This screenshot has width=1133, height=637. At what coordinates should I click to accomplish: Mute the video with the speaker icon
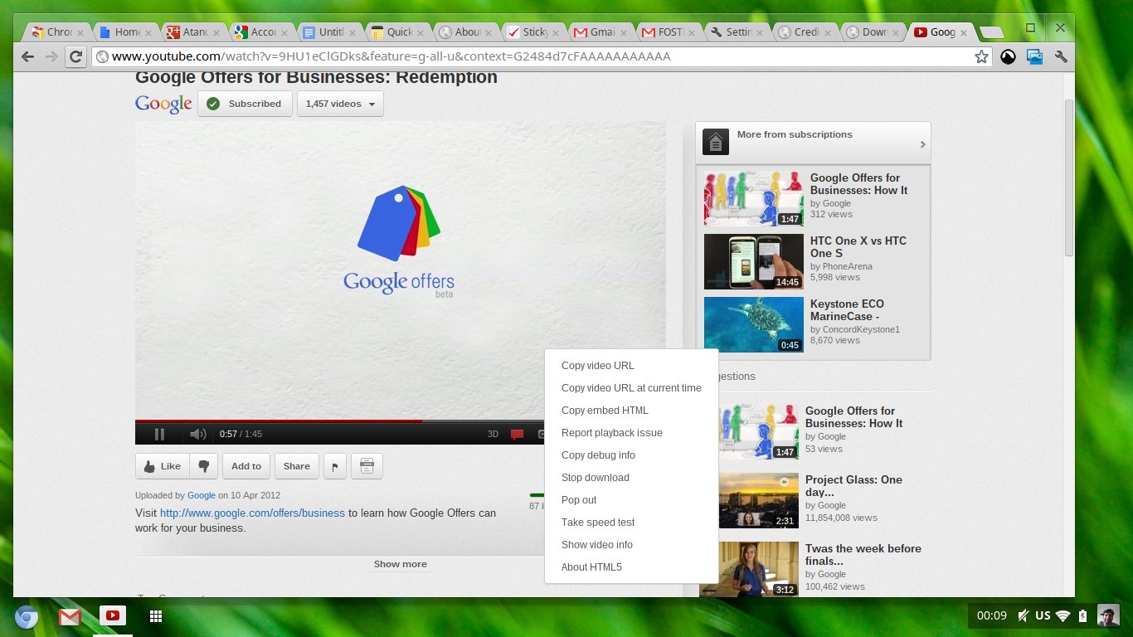pos(197,434)
